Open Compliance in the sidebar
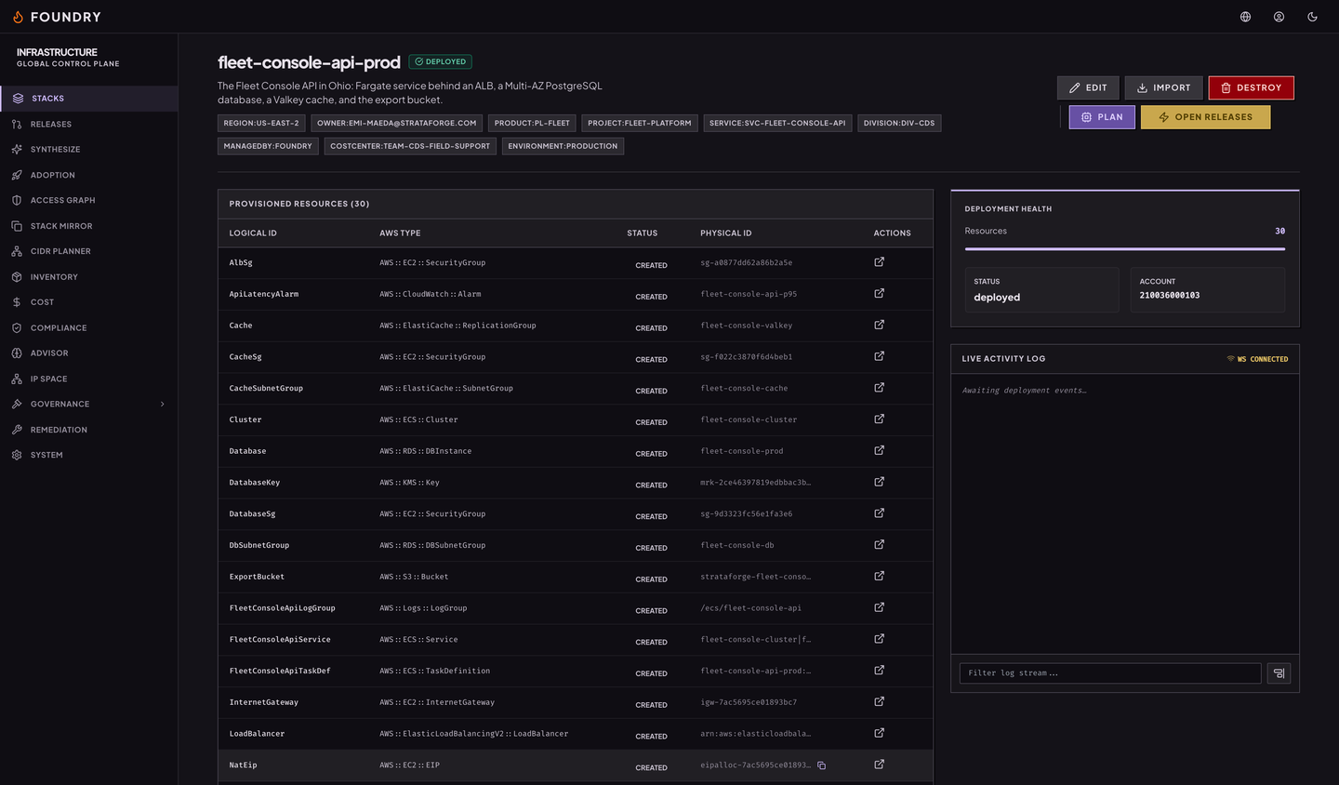The image size is (1339, 785). click(x=89, y=327)
